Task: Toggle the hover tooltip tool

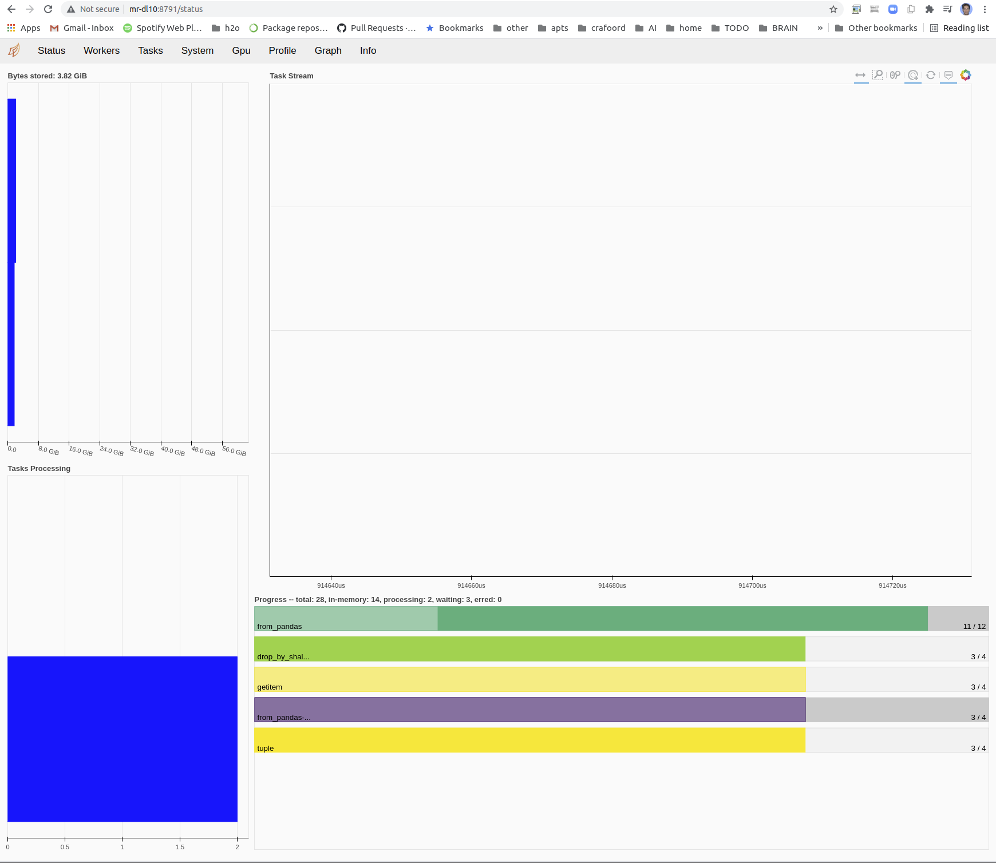Action: [x=948, y=75]
